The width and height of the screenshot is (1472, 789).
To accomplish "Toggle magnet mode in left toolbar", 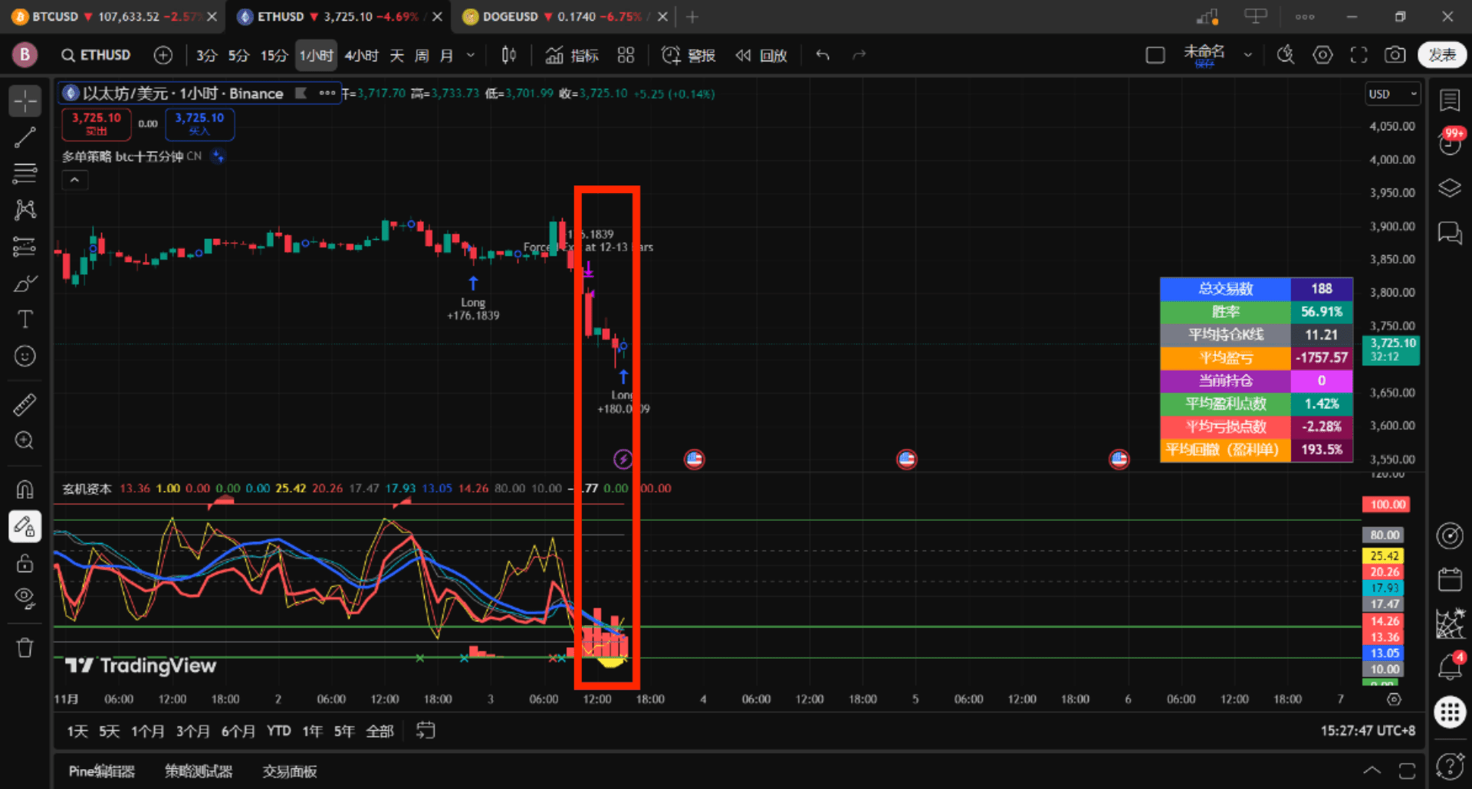I will coord(25,489).
